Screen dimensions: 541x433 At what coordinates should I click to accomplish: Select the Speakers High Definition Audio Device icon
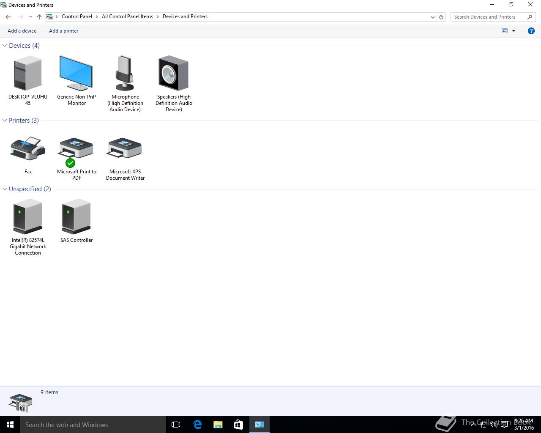tap(173, 73)
